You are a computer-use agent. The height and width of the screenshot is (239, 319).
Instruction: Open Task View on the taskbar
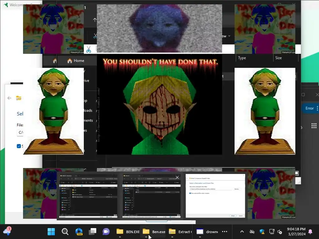[x=93, y=232]
